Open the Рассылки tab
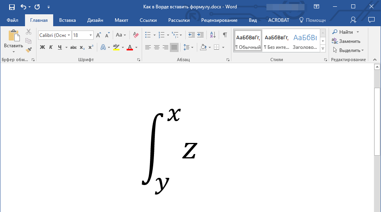Viewport: 381px width, 212px height. tap(179, 20)
